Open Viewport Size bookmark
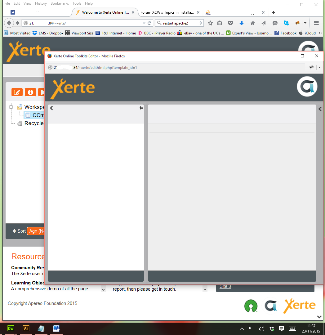 click(x=79, y=33)
